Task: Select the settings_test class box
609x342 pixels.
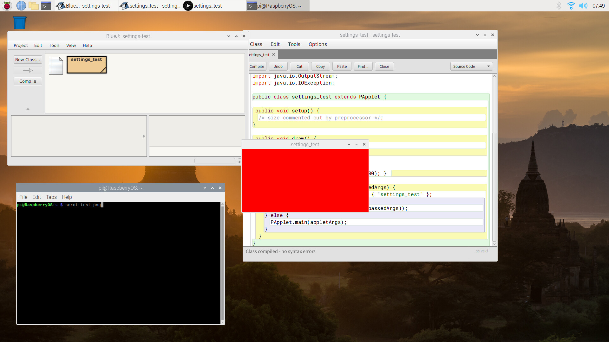Action: point(87,65)
